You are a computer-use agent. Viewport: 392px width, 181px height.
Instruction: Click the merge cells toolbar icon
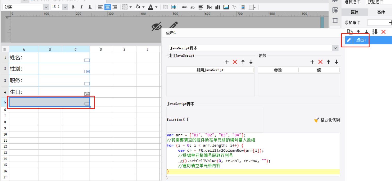165,7
